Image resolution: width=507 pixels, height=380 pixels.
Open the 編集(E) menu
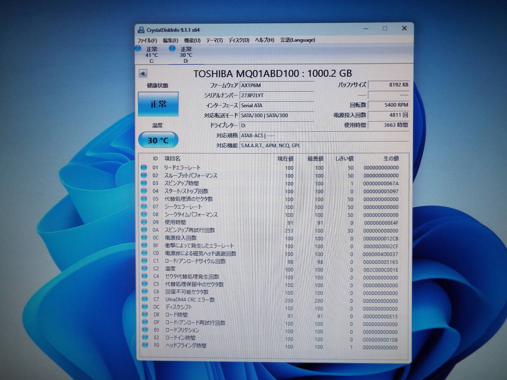point(170,41)
